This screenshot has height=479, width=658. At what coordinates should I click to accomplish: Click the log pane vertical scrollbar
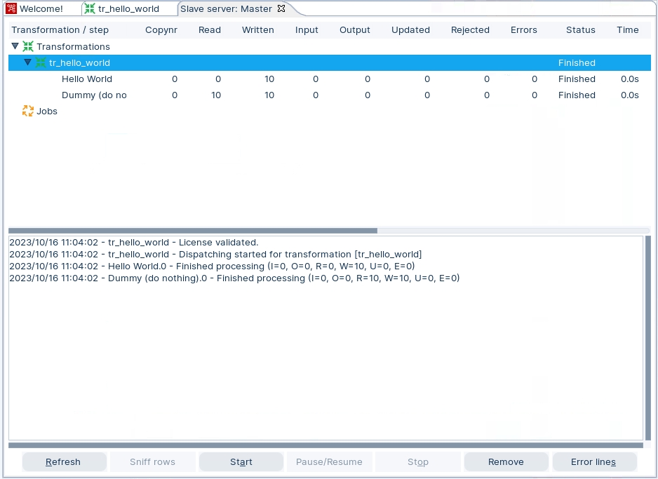click(647, 337)
